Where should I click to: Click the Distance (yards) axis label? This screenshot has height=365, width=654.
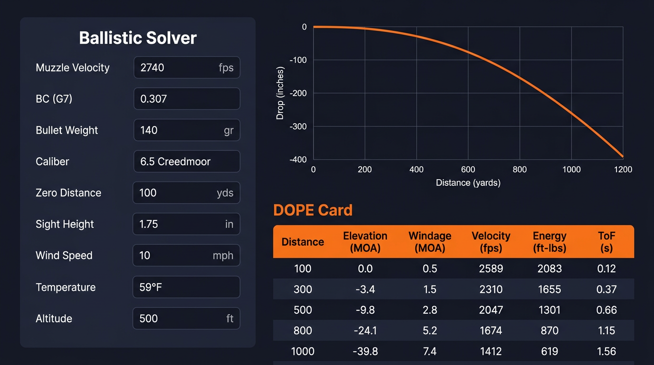pyautogui.click(x=468, y=182)
